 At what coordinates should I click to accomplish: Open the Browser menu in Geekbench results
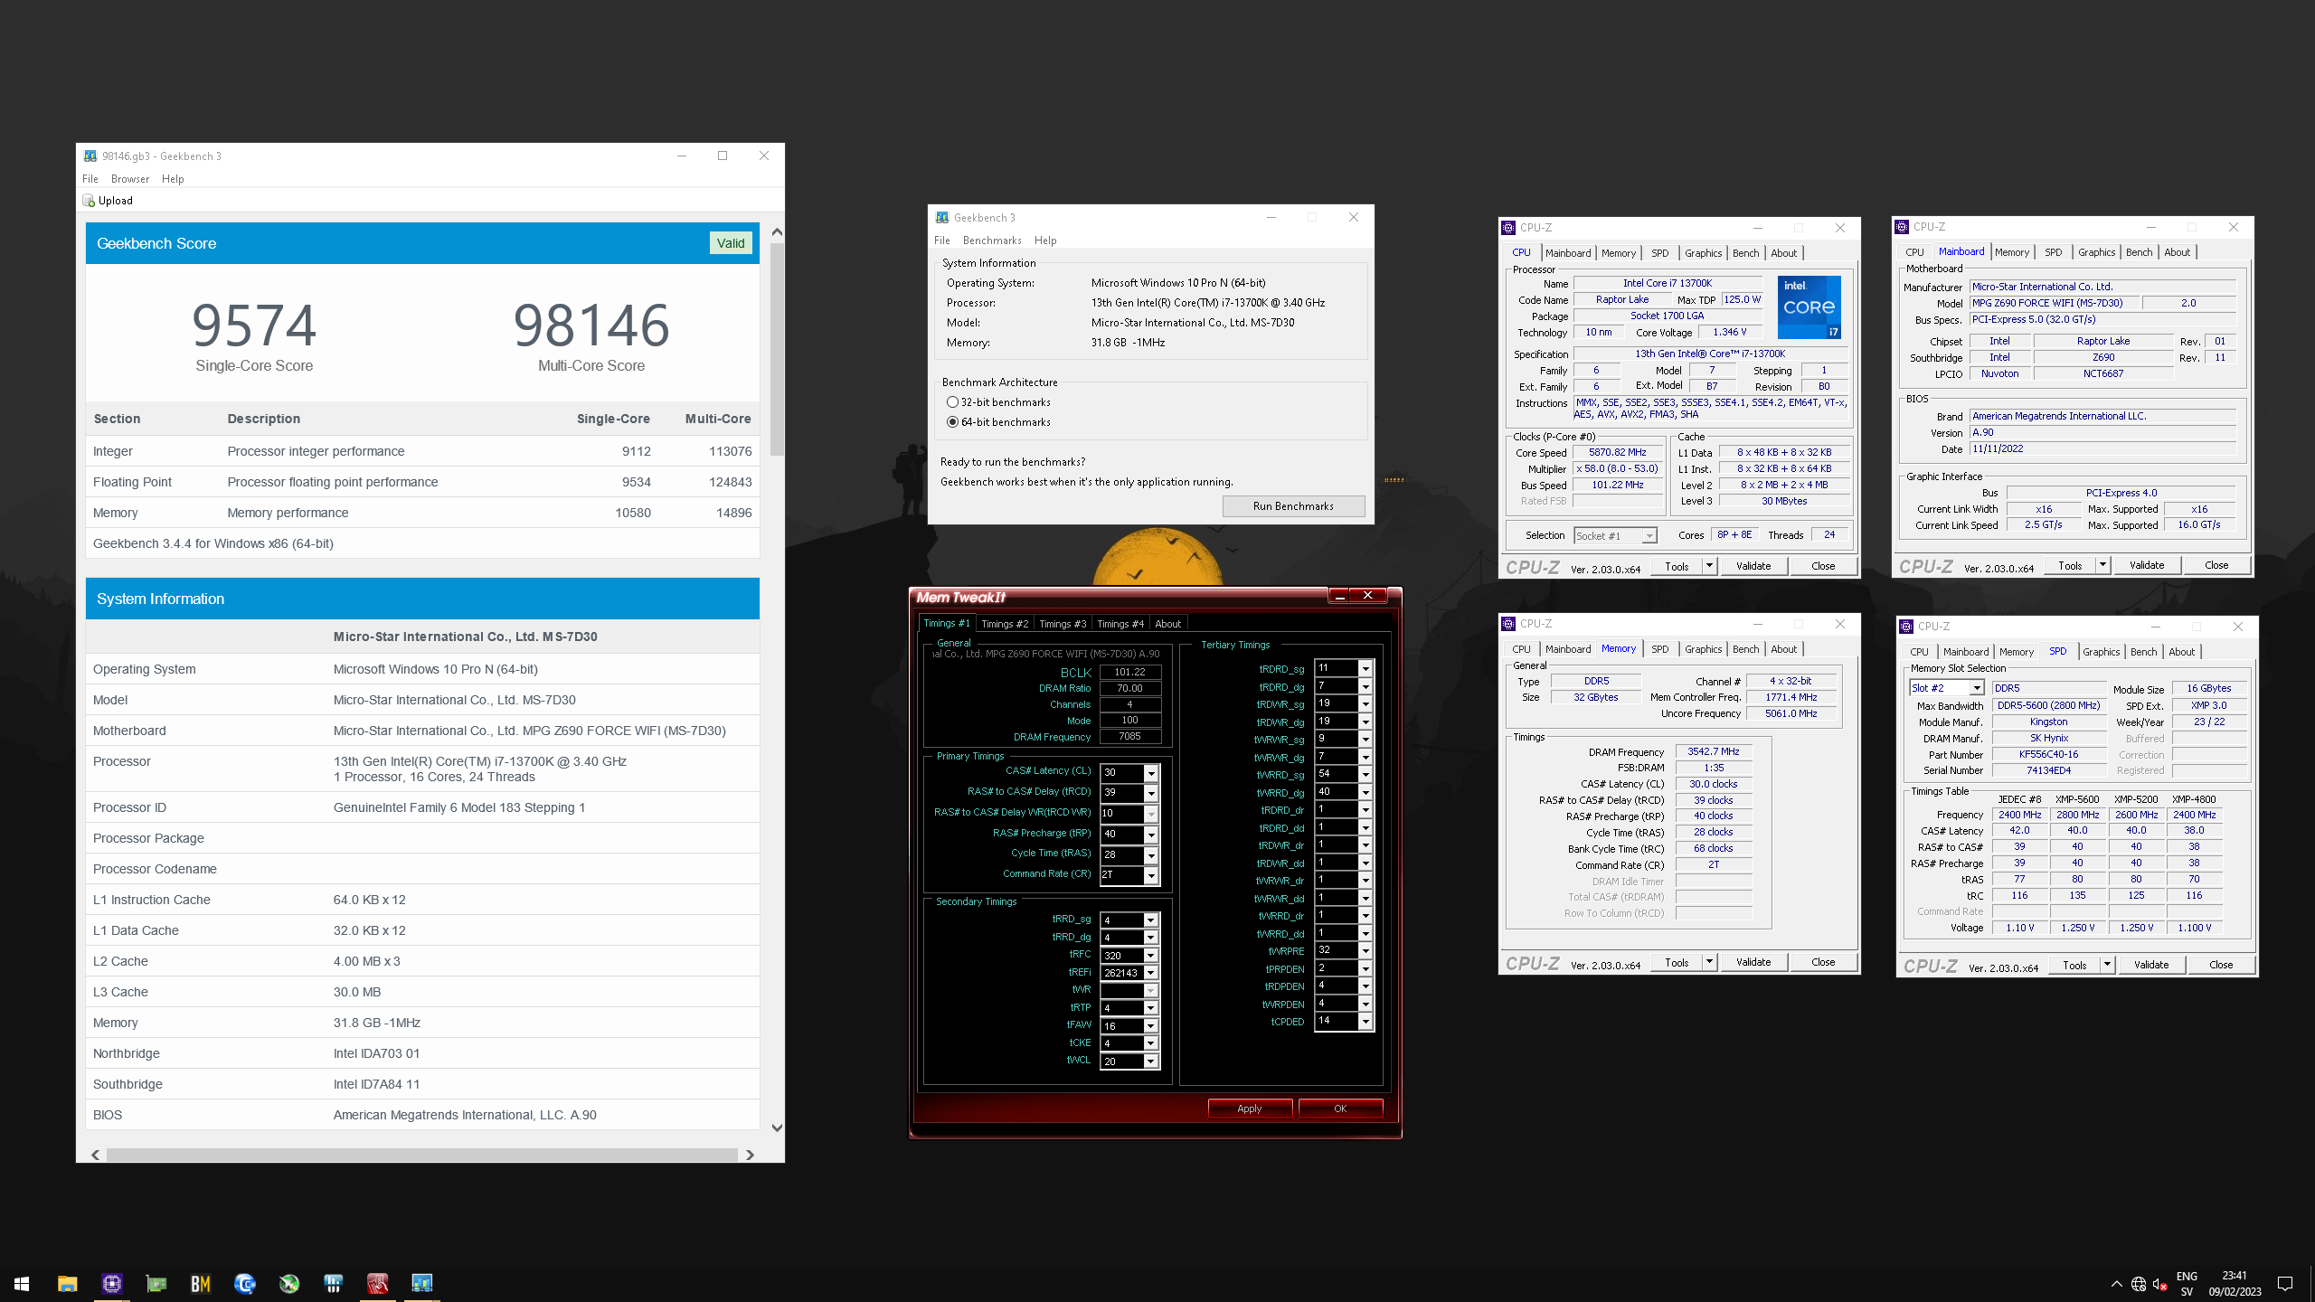click(x=130, y=179)
